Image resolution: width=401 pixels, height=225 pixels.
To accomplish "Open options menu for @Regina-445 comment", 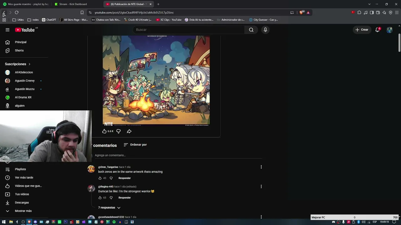I will tap(261, 187).
